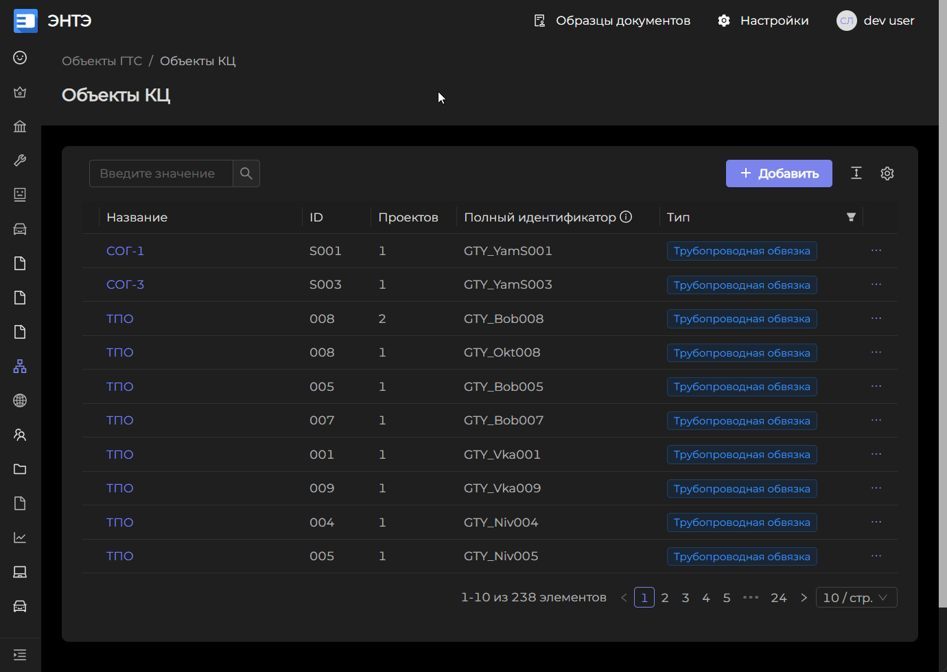The height and width of the screenshot is (672, 947).
Task: Click the row height adjustment icon
Action: click(856, 173)
